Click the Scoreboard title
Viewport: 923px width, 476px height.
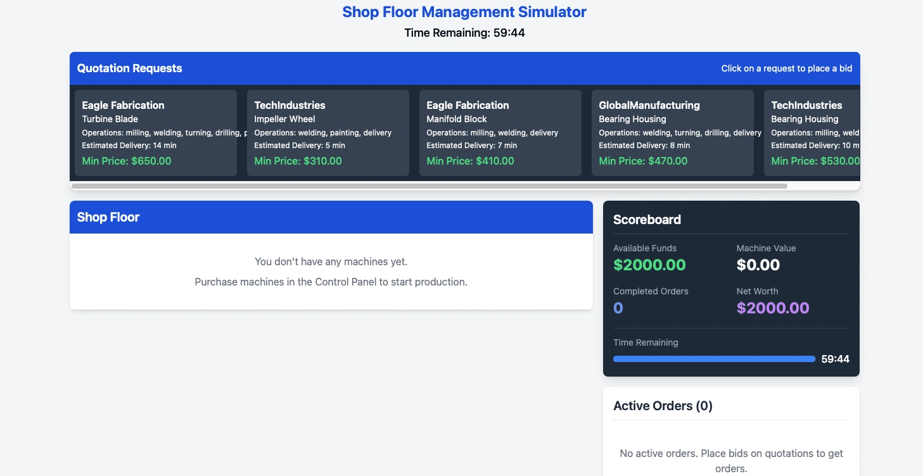tap(647, 220)
